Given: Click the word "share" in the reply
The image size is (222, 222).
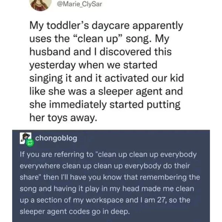Looking at the screenshot, I should [29, 177].
